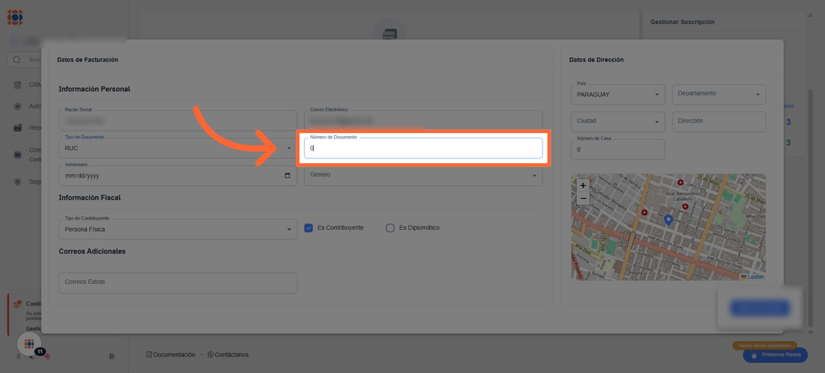
Task: Click the Leaflet attribution link on map
Action: [x=755, y=277]
